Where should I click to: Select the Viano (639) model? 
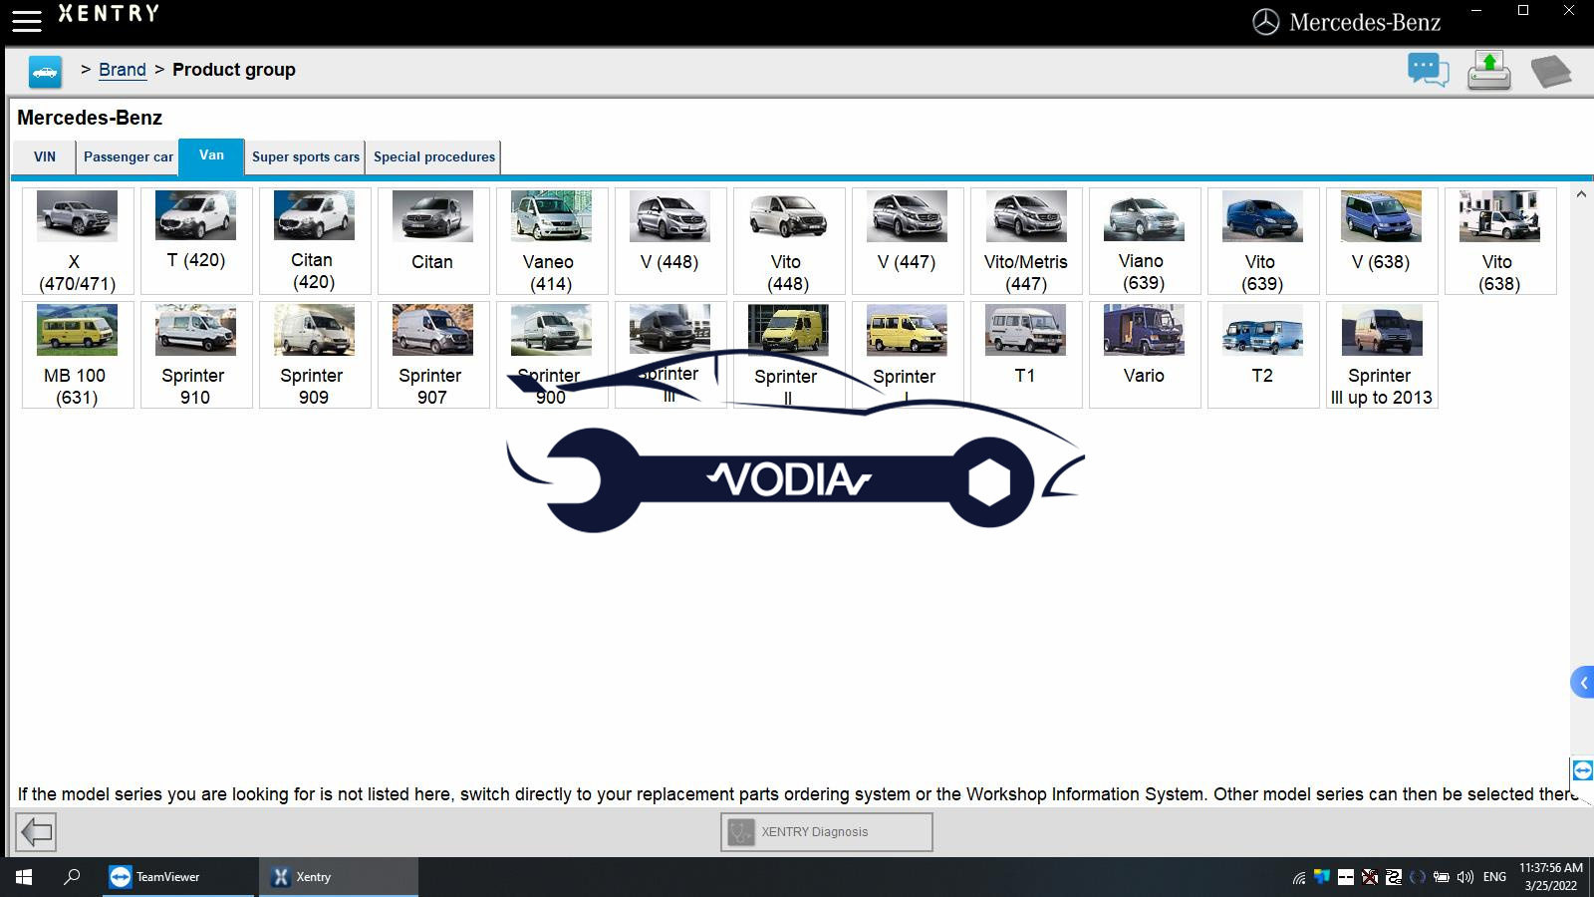coord(1145,241)
